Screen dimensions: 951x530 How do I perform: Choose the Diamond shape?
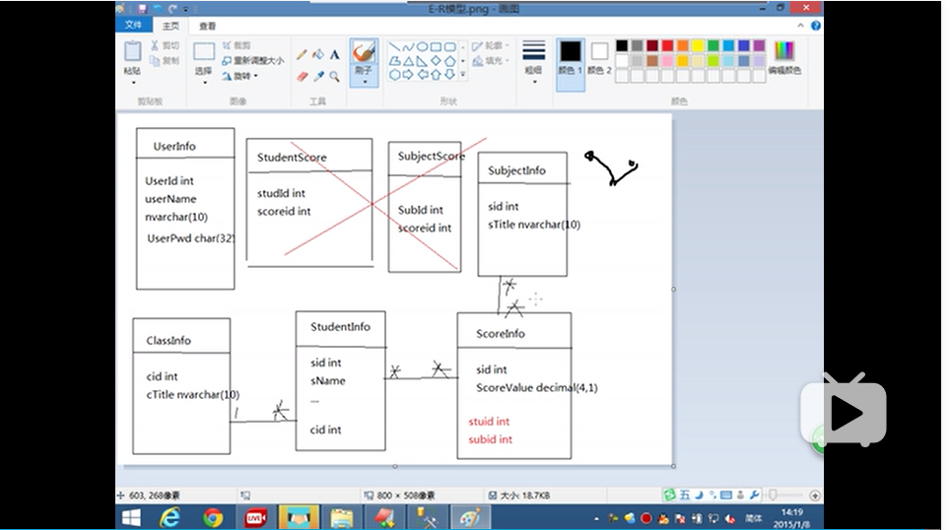click(x=436, y=61)
